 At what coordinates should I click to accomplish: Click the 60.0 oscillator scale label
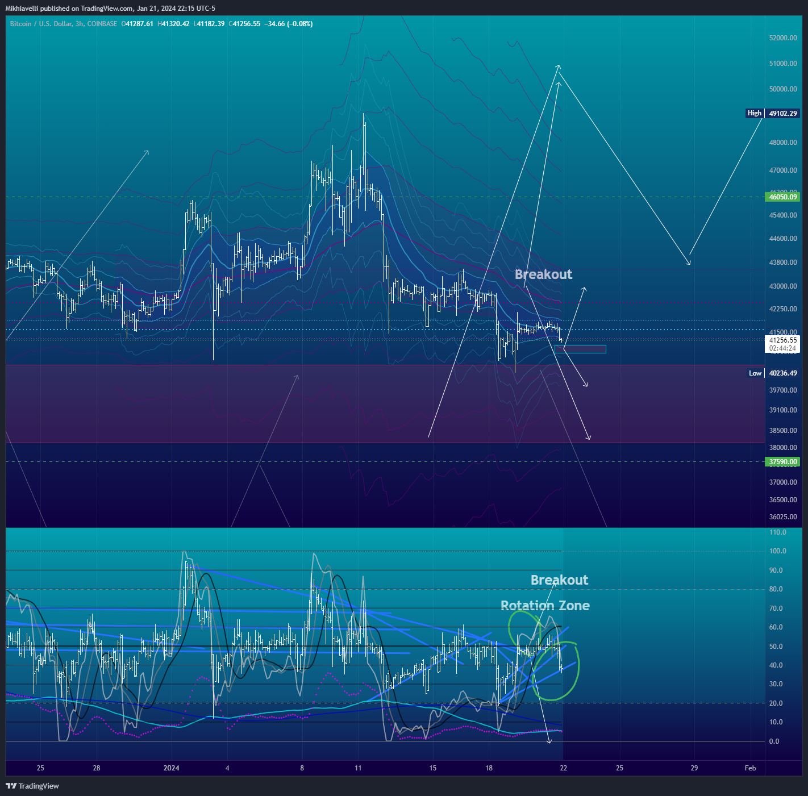click(776, 627)
